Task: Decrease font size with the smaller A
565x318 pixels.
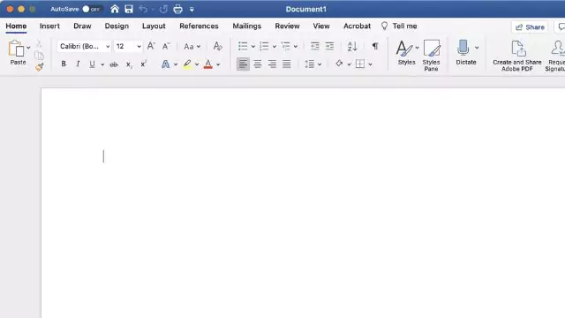Action: pyautogui.click(x=166, y=46)
